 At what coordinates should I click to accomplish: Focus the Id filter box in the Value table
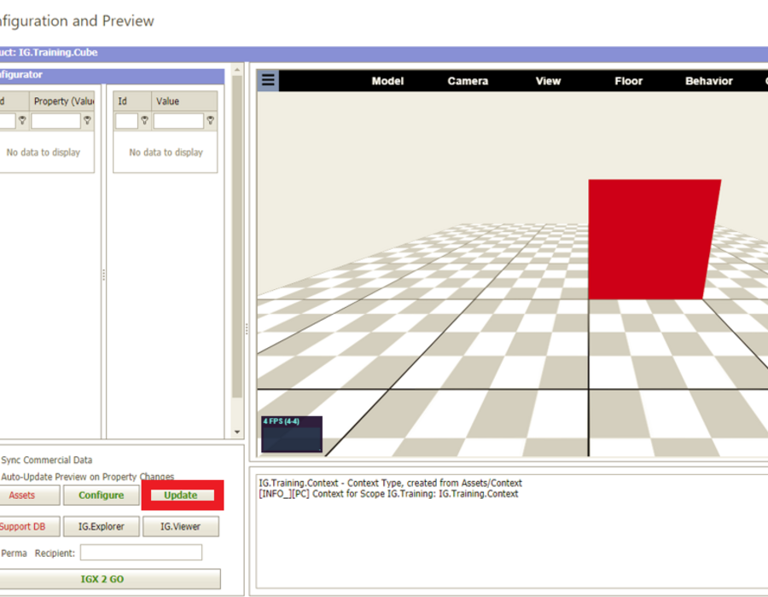tap(126, 121)
